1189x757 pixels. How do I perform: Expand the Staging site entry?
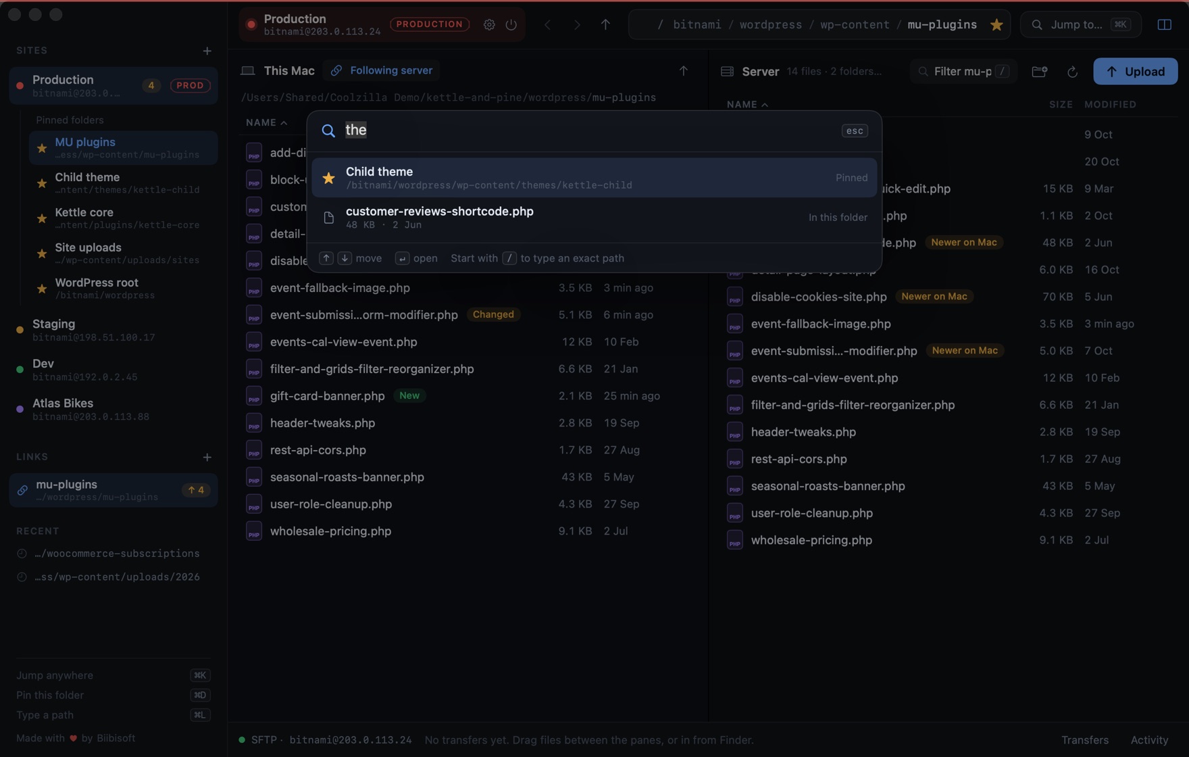click(x=113, y=330)
